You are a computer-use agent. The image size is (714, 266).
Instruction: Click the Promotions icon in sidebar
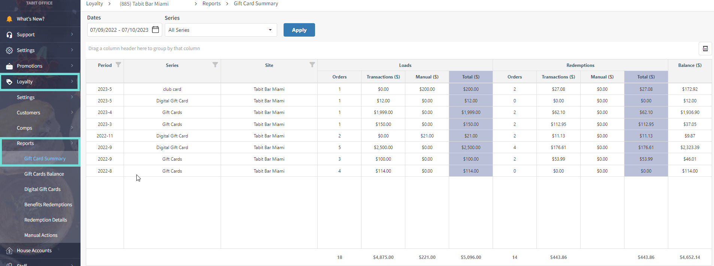(x=9, y=66)
